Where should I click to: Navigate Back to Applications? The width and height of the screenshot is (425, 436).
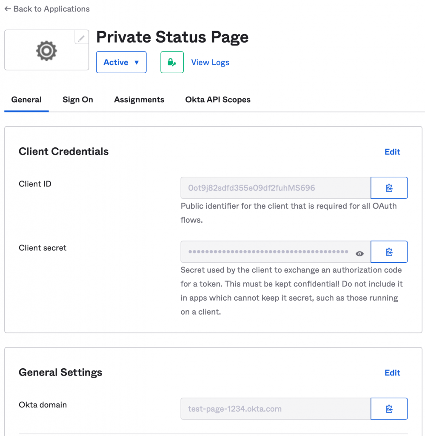click(x=47, y=9)
